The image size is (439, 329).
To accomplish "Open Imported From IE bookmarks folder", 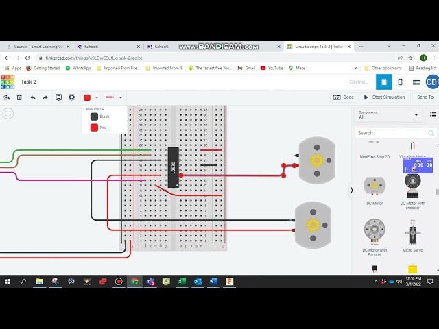I will pyautogui.click(x=164, y=68).
